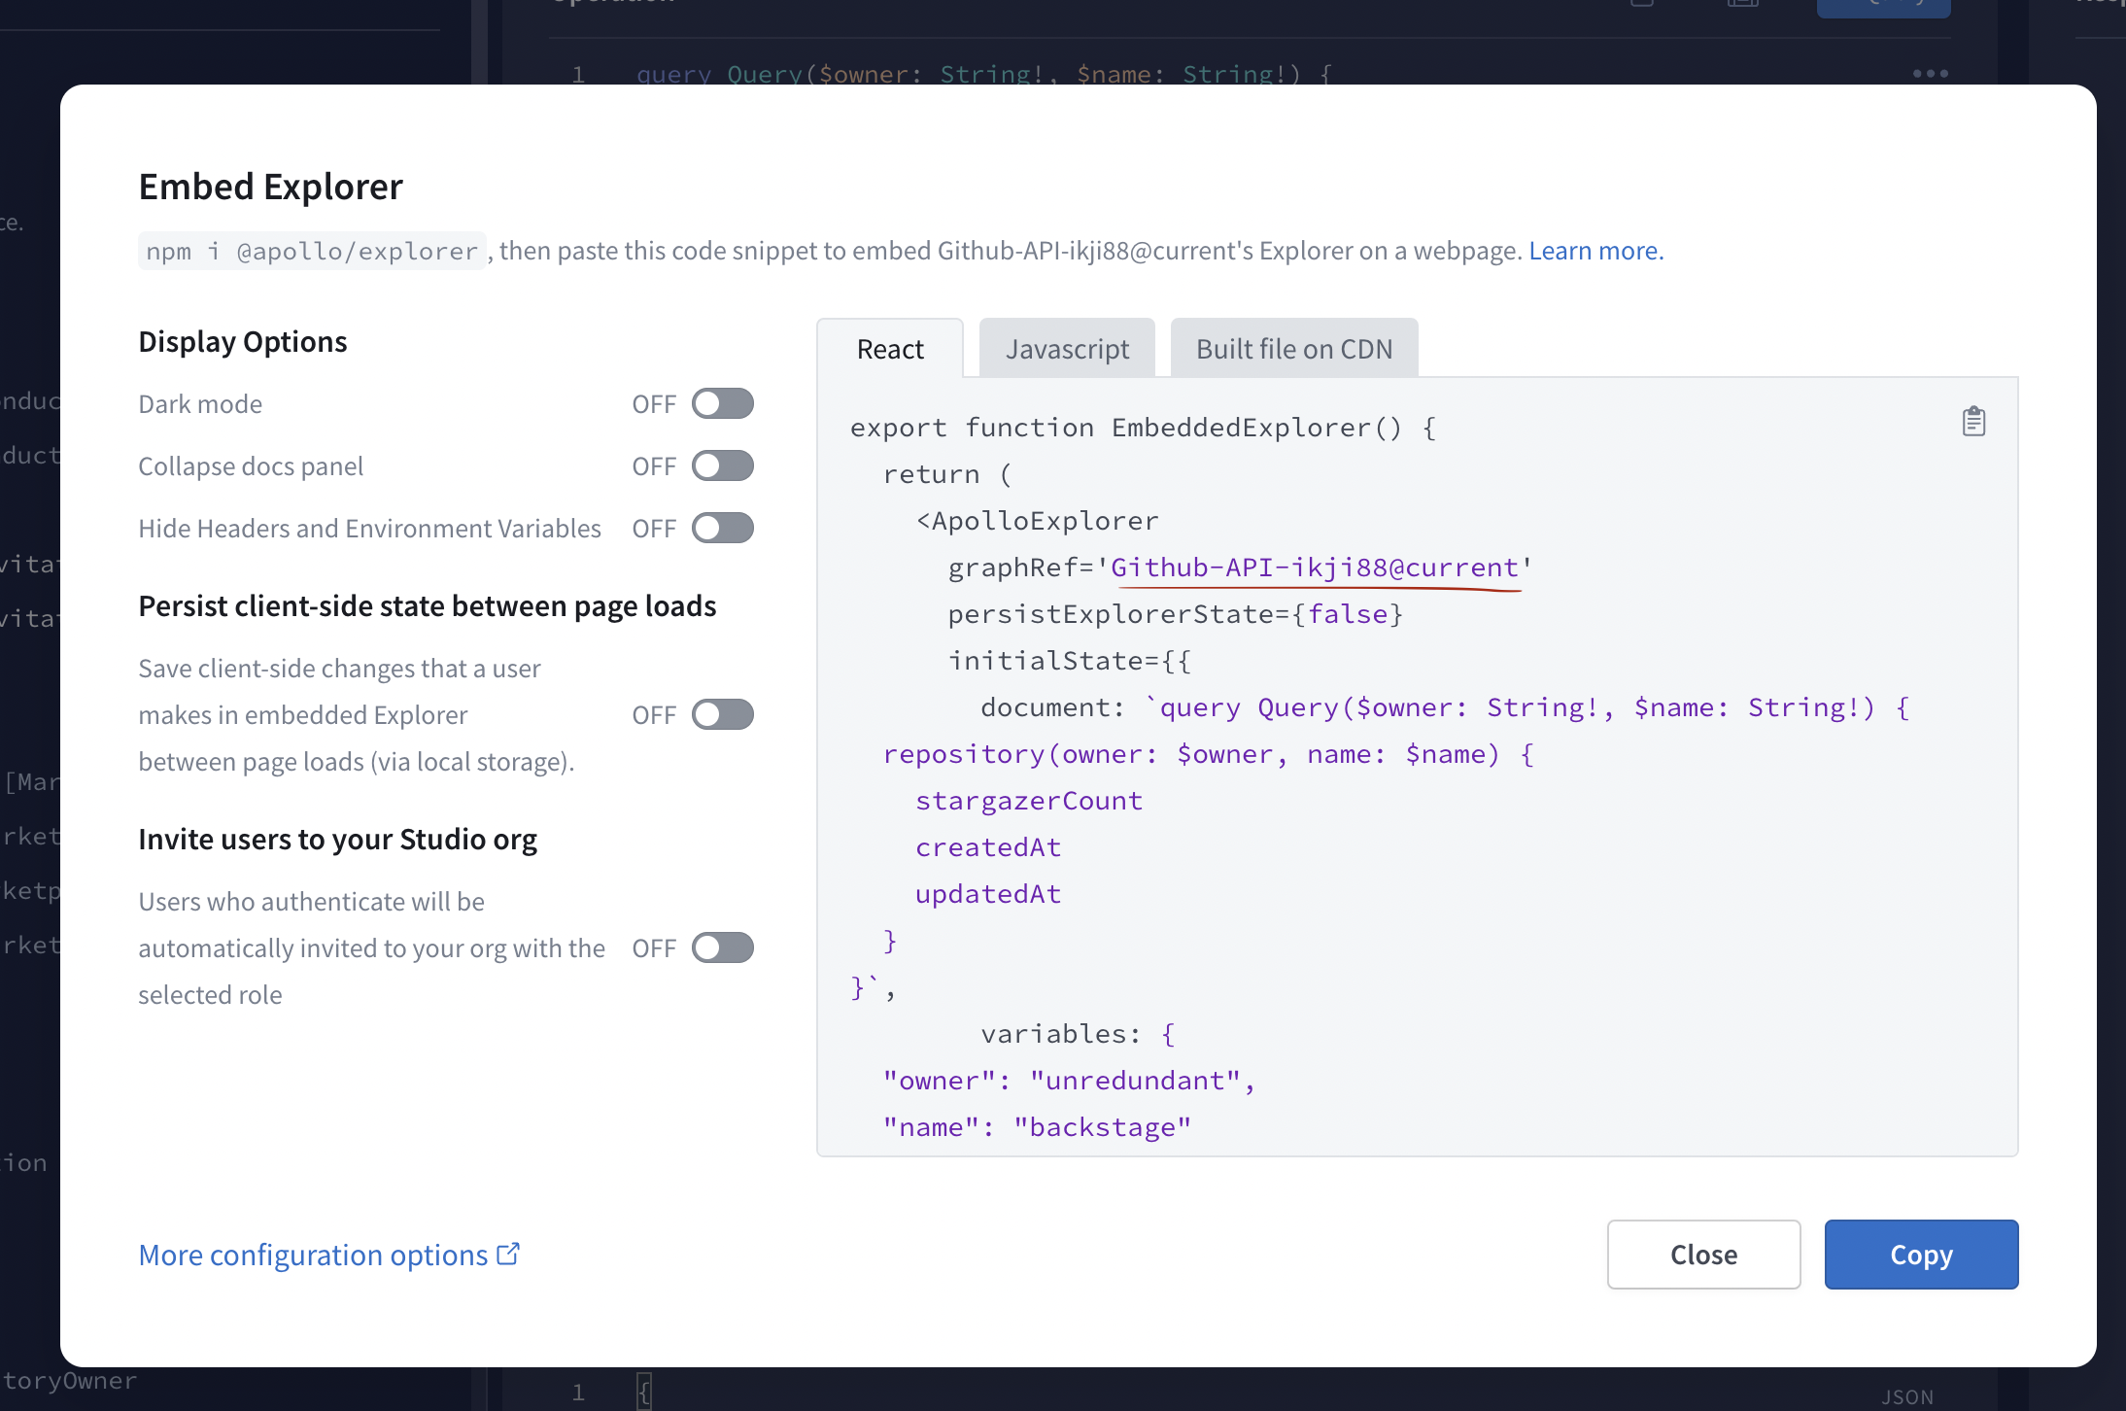Click the repository(owner: $owner, name: $name) line
This screenshot has width=2126, height=1411.
click(1209, 754)
